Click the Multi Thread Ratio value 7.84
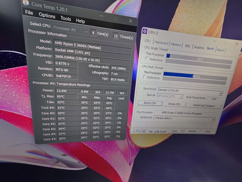 pos(214,99)
